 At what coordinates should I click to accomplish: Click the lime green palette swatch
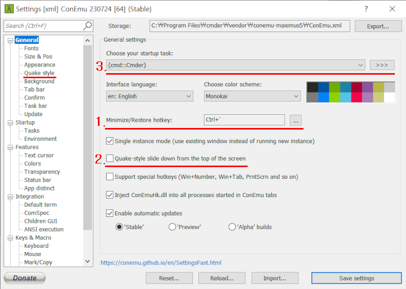(334, 98)
